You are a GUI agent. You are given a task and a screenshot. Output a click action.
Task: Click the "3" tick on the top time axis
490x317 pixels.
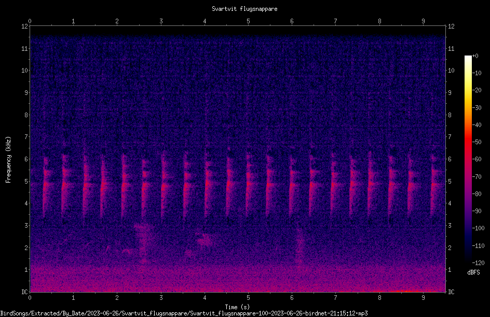pyautogui.click(x=161, y=21)
